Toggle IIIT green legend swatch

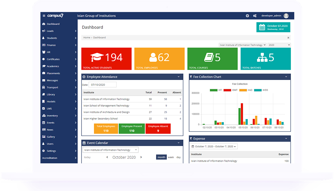coord(213,90)
